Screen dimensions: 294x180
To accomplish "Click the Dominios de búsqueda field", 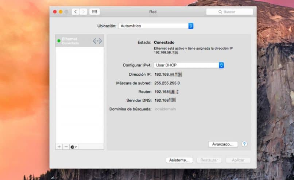I will coord(165,109).
